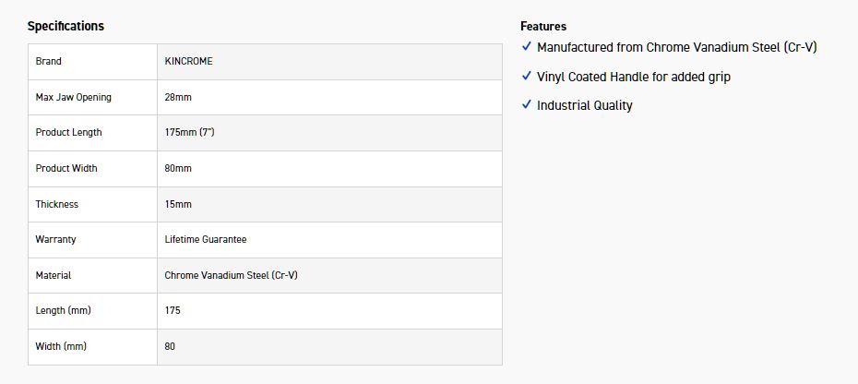Click the Product Length row label
This screenshot has width=858, height=384.
68,132
